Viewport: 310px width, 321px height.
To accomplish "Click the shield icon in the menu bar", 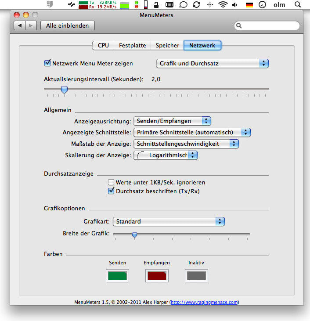I will pyautogui.click(x=50, y=4).
